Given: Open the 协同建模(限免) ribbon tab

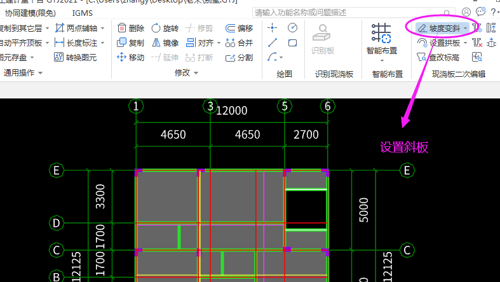Looking at the screenshot, I should pos(30,13).
